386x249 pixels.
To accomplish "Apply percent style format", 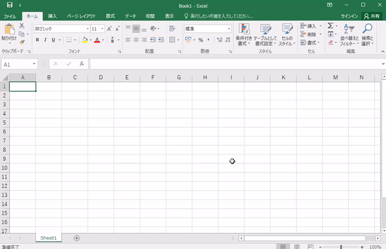I will (x=201, y=40).
